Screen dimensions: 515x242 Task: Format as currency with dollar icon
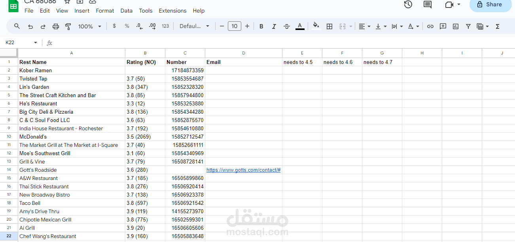pyautogui.click(x=114, y=26)
